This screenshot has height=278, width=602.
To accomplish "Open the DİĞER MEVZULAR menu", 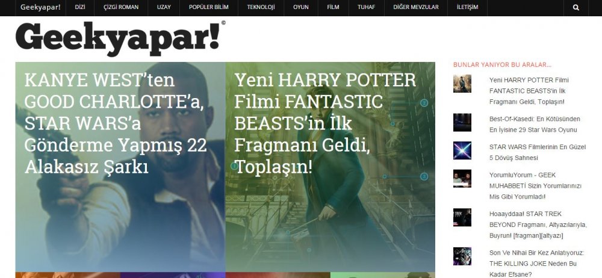I will click(416, 7).
